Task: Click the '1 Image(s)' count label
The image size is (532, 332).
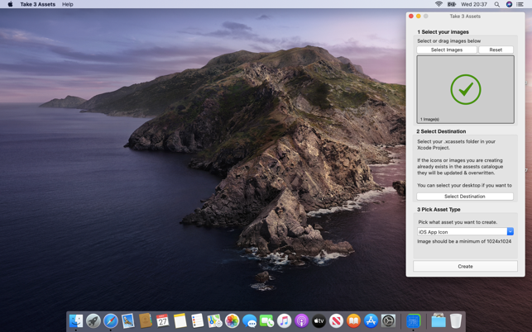Action: pos(429,119)
